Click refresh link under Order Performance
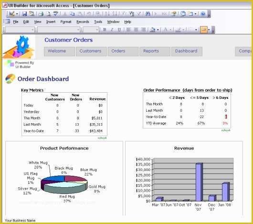 226,130
